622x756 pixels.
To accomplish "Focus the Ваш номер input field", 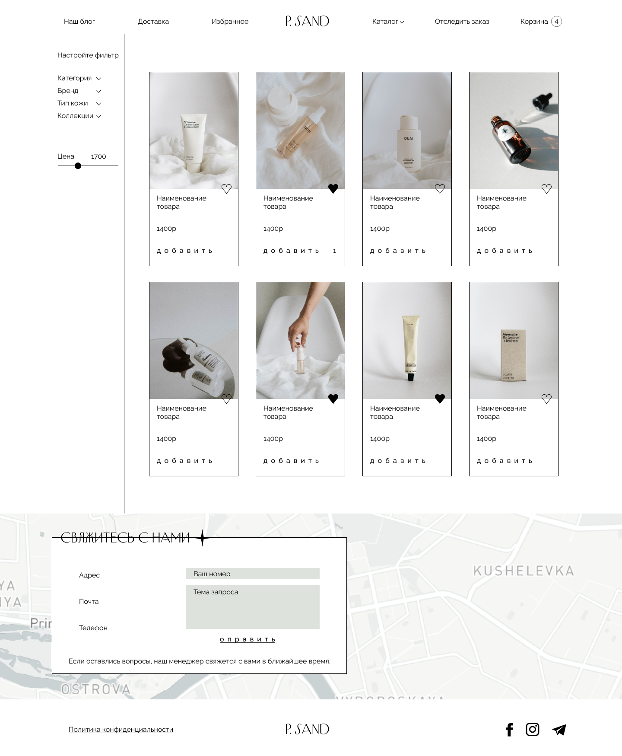I will [x=253, y=574].
